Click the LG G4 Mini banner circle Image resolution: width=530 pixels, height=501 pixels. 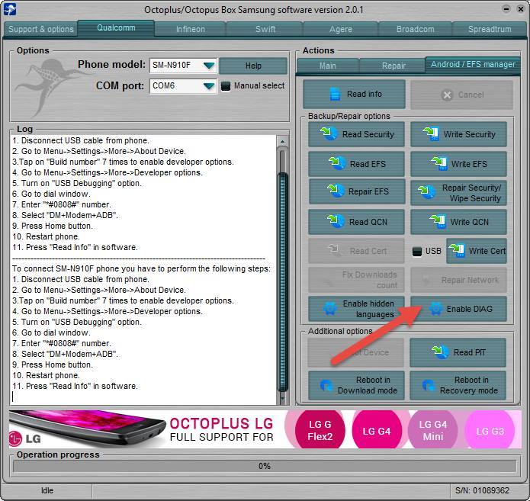(x=433, y=430)
